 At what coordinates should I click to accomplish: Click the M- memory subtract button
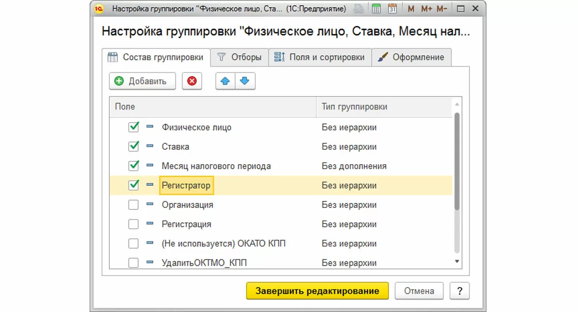[442, 9]
